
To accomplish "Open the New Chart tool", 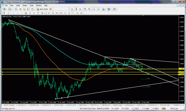I will point(4,9).
